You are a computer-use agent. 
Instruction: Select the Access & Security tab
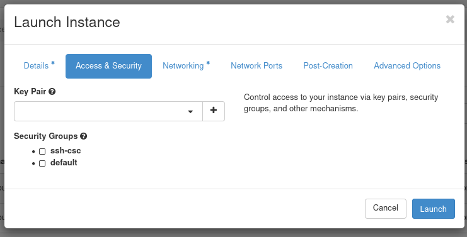108,66
